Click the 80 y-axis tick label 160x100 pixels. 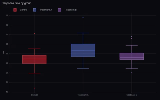pyautogui.click(x=7, y=25)
